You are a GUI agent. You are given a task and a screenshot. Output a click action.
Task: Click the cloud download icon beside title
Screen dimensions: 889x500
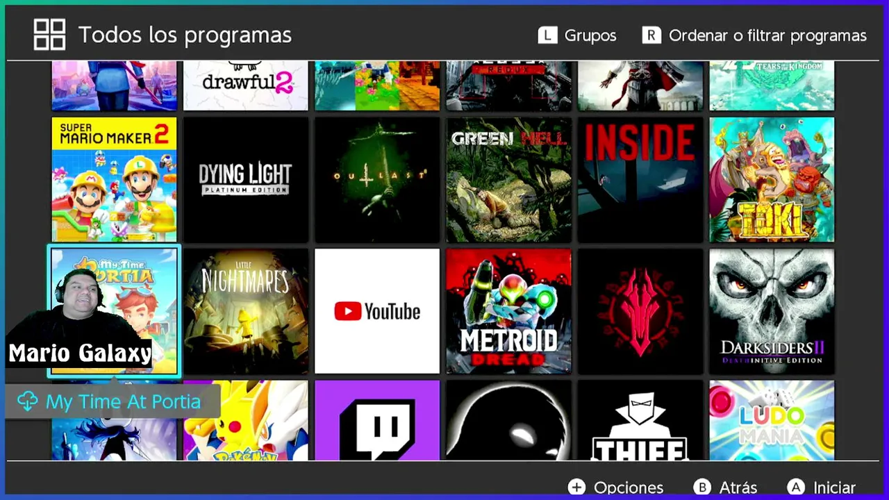click(x=27, y=401)
